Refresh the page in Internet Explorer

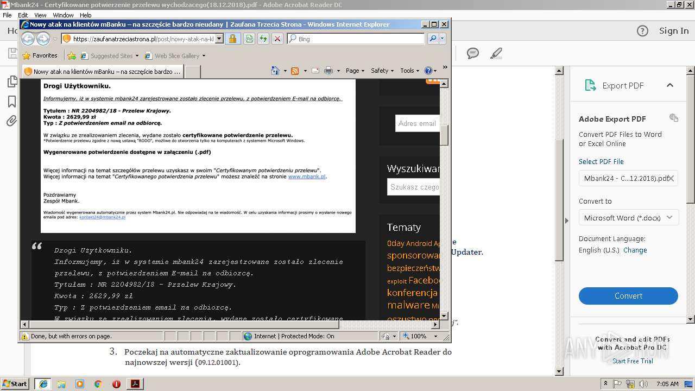263,39
